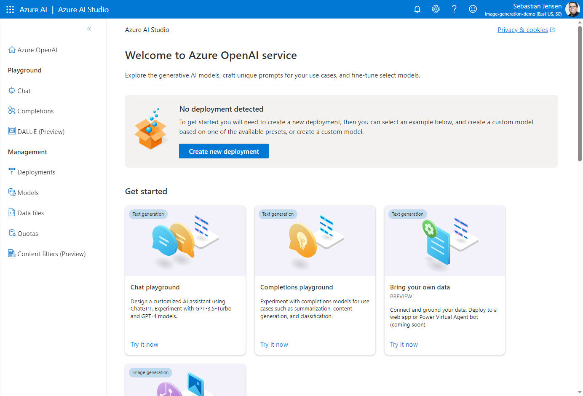Open the feedback smiley icon
This screenshot has width=583, height=396.
pos(473,9)
